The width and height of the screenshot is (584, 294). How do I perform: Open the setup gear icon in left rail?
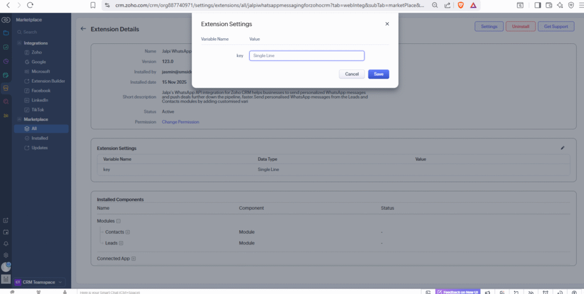pos(6,255)
